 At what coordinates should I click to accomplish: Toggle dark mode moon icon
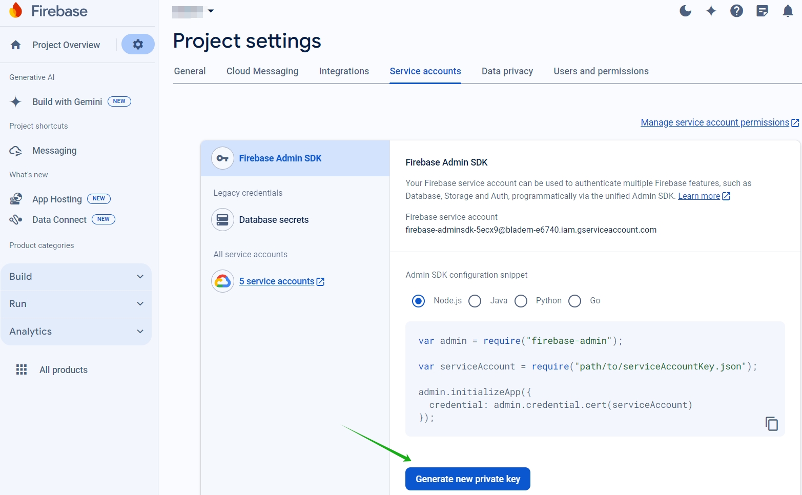(685, 11)
